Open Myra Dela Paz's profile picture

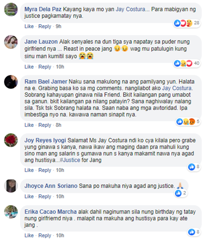pos(11,9)
